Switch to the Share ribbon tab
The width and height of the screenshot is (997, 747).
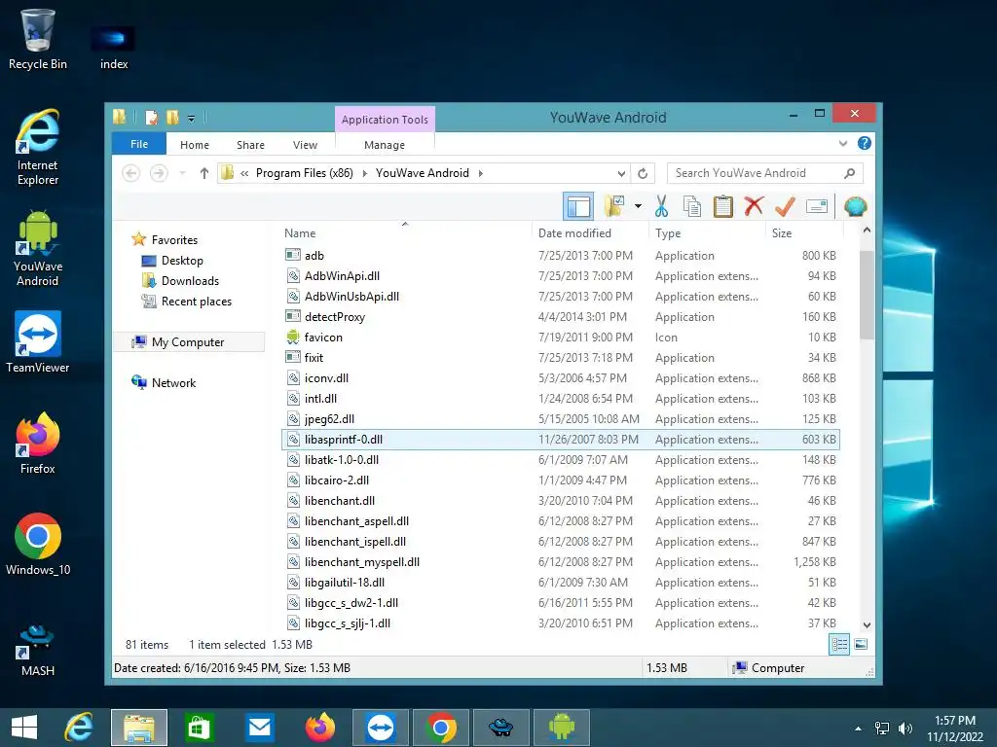point(250,145)
